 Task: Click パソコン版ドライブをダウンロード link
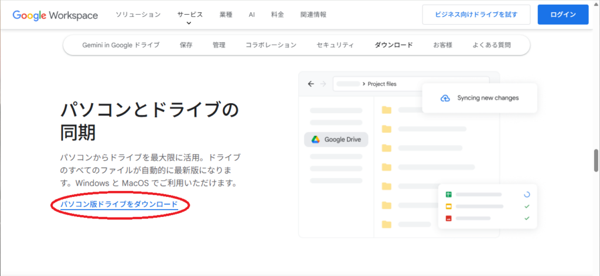[119, 205]
